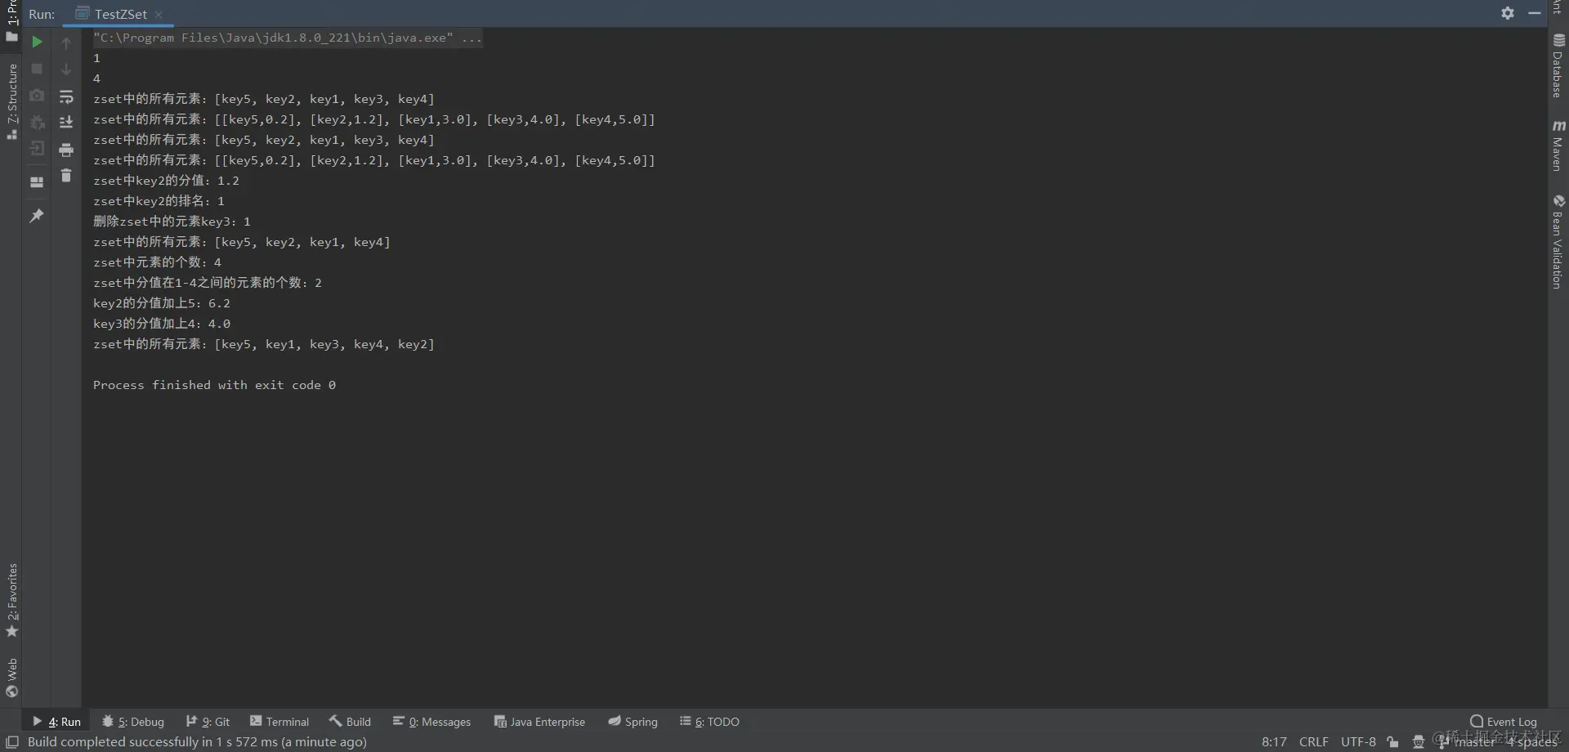Image resolution: width=1569 pixels, height=752 pixels.
Task: Click the Dump Threads camera icon
Action: click(x=37, y=96)
